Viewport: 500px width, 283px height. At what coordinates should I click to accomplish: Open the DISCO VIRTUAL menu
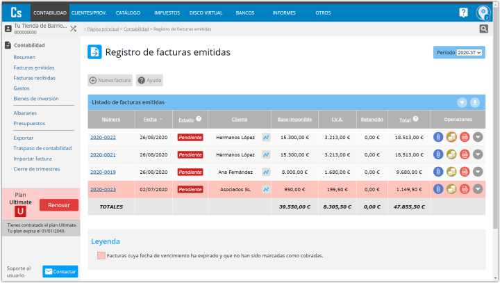[206, 13]
